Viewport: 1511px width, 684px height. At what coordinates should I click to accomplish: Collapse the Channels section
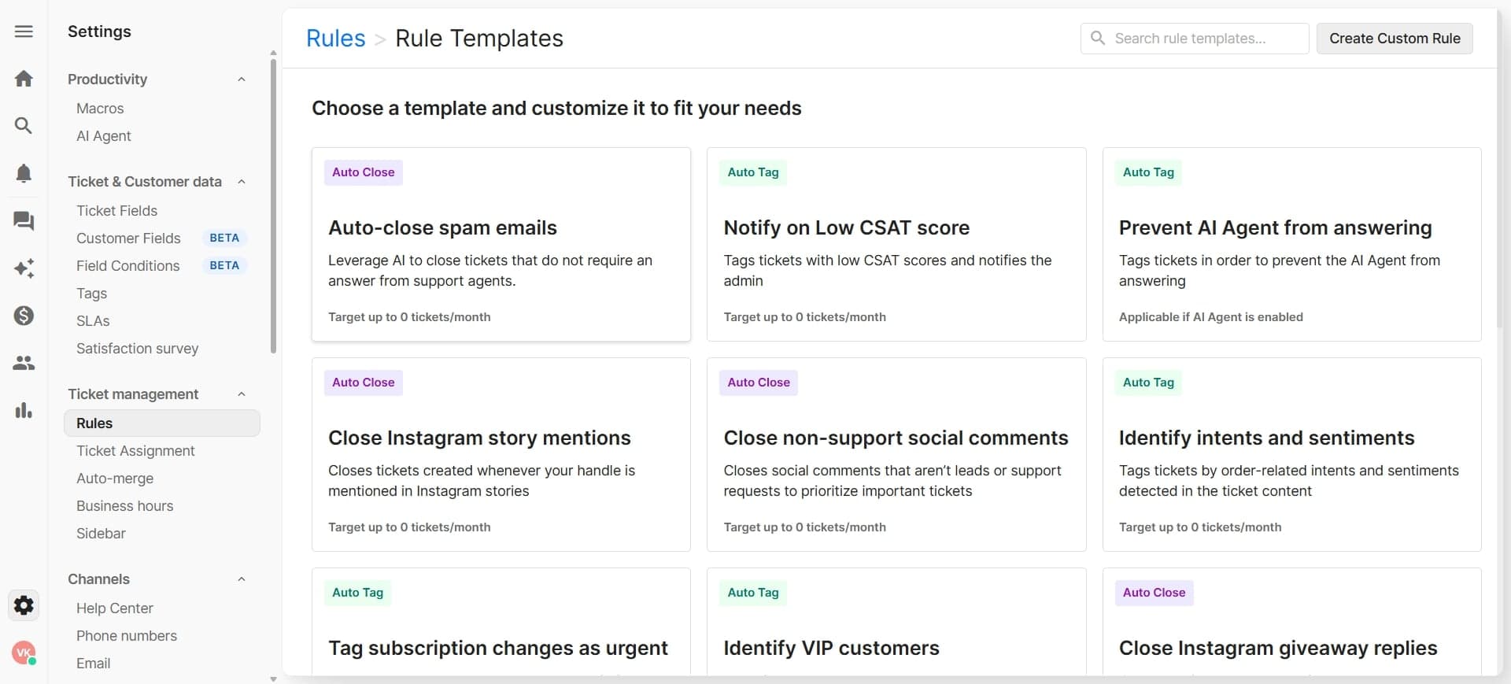pyautogui.click(x=242, y=579)
